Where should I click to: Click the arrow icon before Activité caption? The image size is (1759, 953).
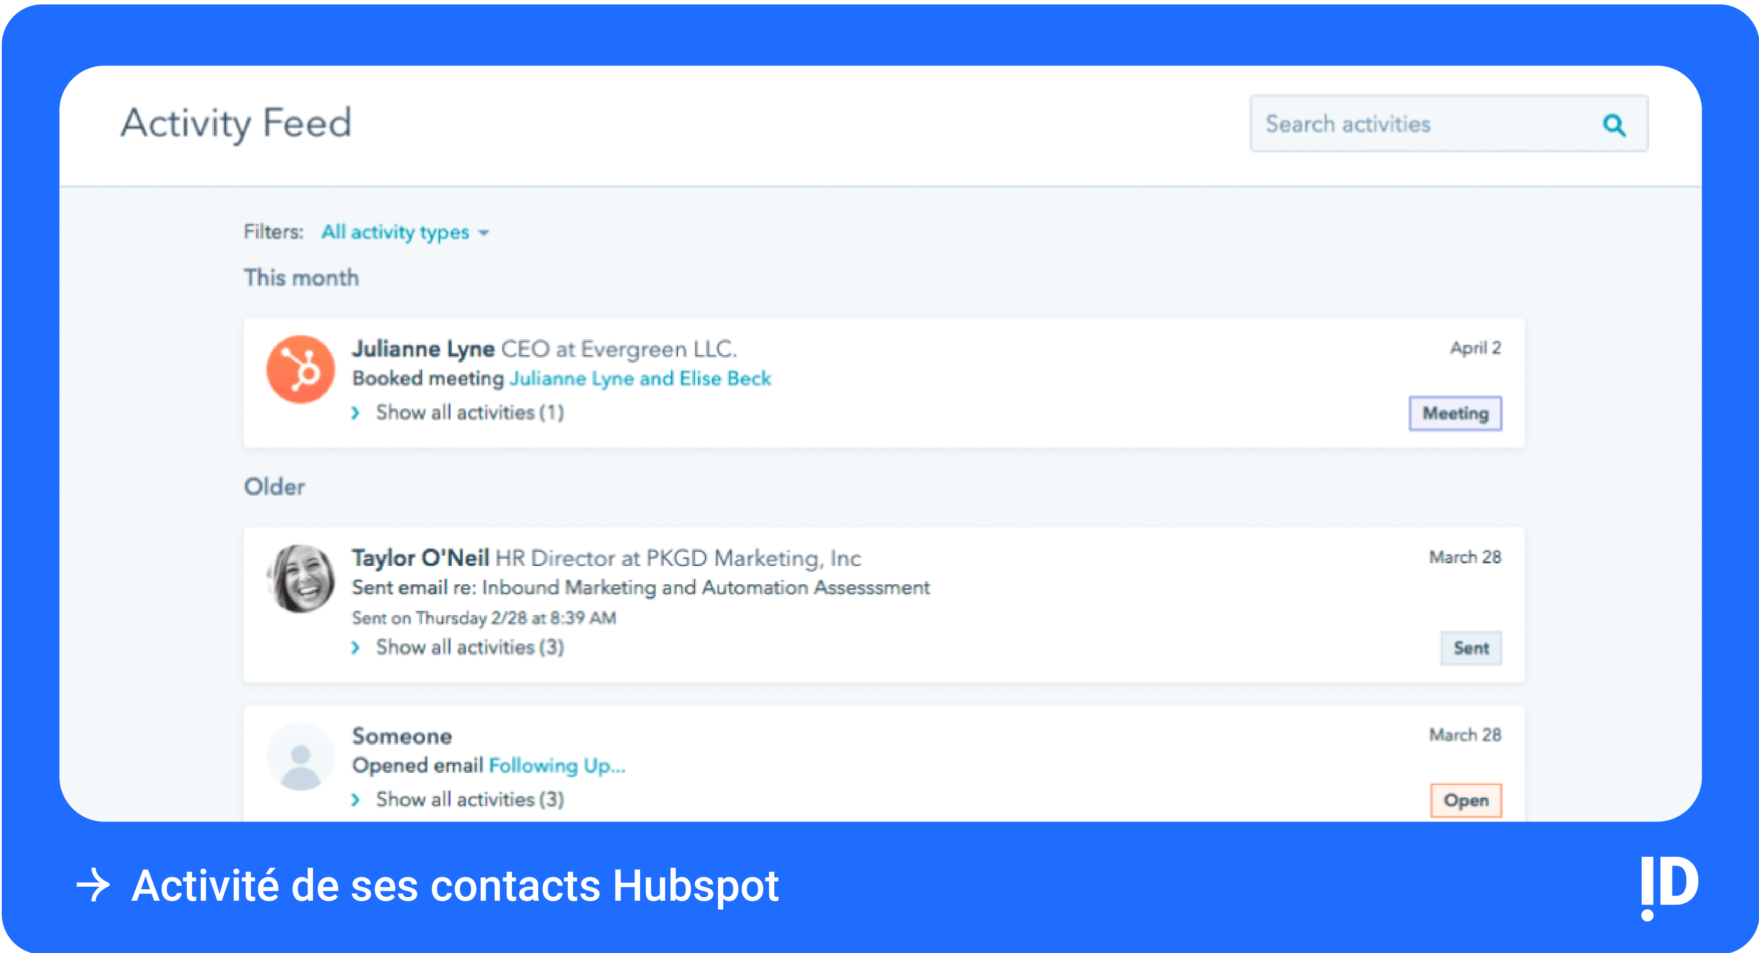(93, 886)
